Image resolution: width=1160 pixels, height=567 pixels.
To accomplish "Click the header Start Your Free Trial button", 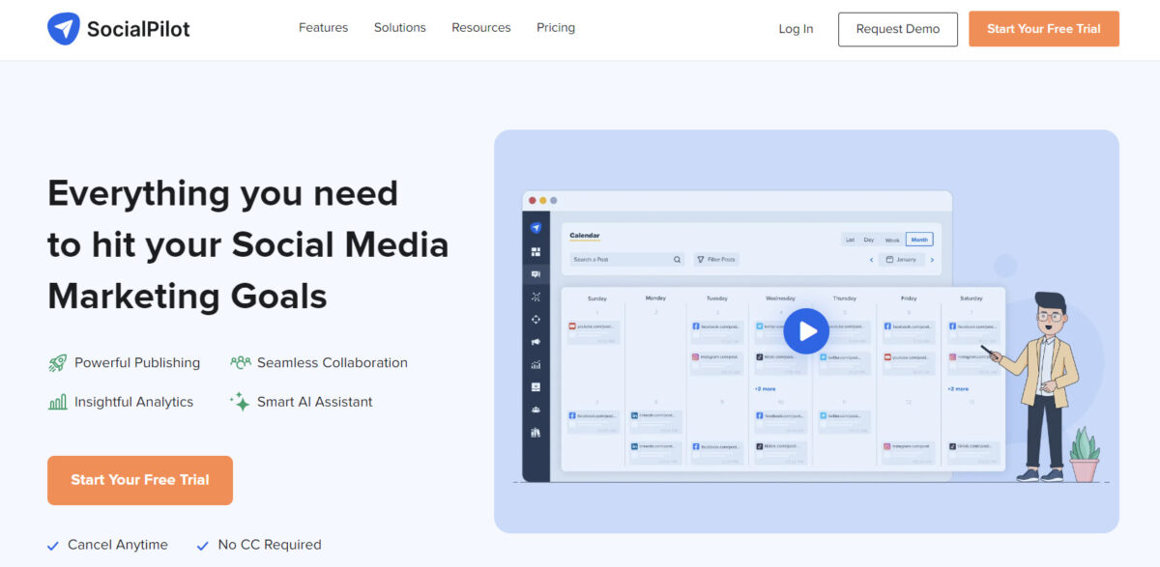I will pyautogui.click(x=1044, y=29).
